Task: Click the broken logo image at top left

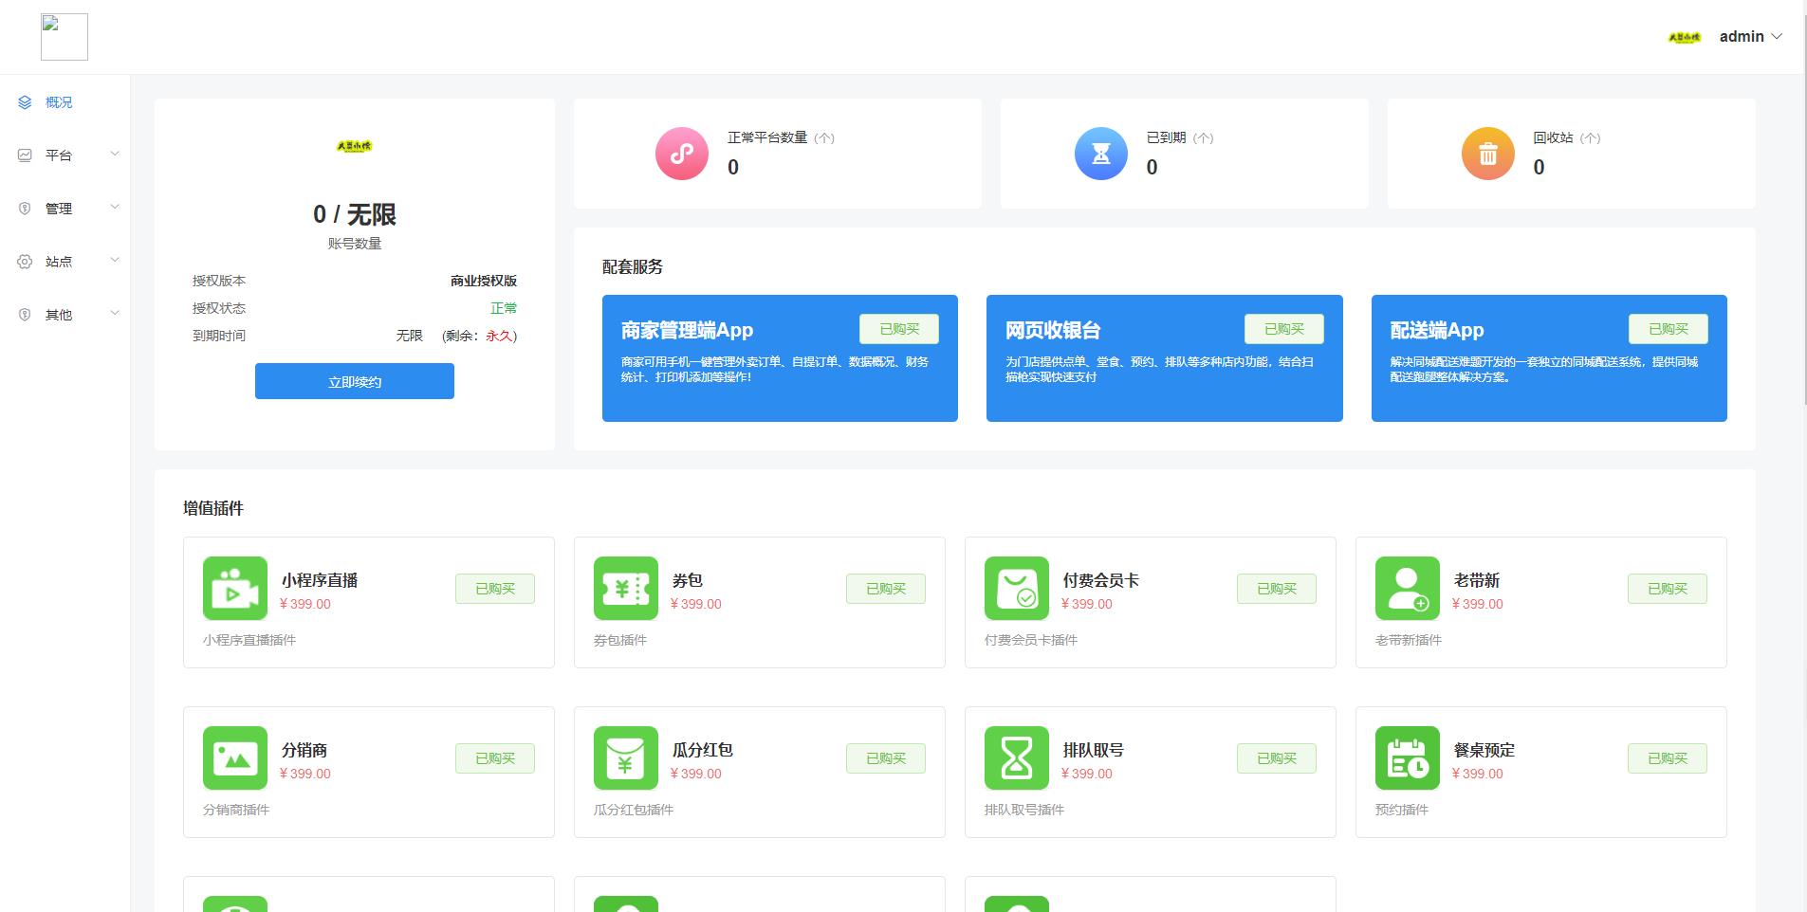Action: coord(65,37)
